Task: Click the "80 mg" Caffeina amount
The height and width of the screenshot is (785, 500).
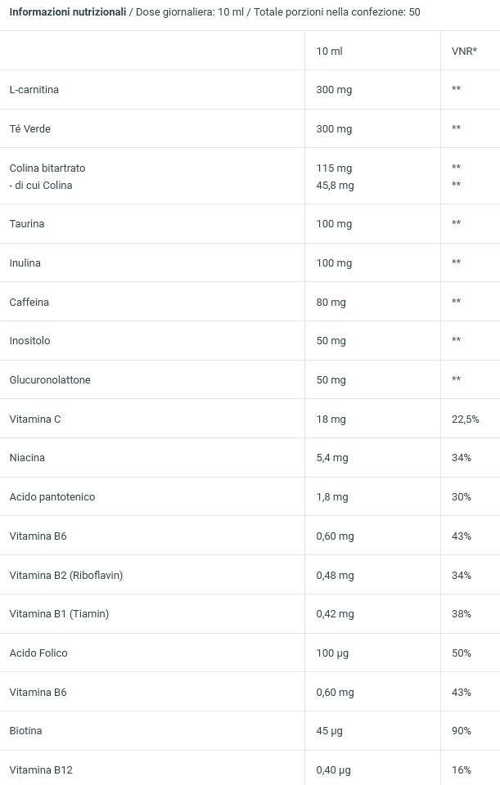Action: click(331, 303)
